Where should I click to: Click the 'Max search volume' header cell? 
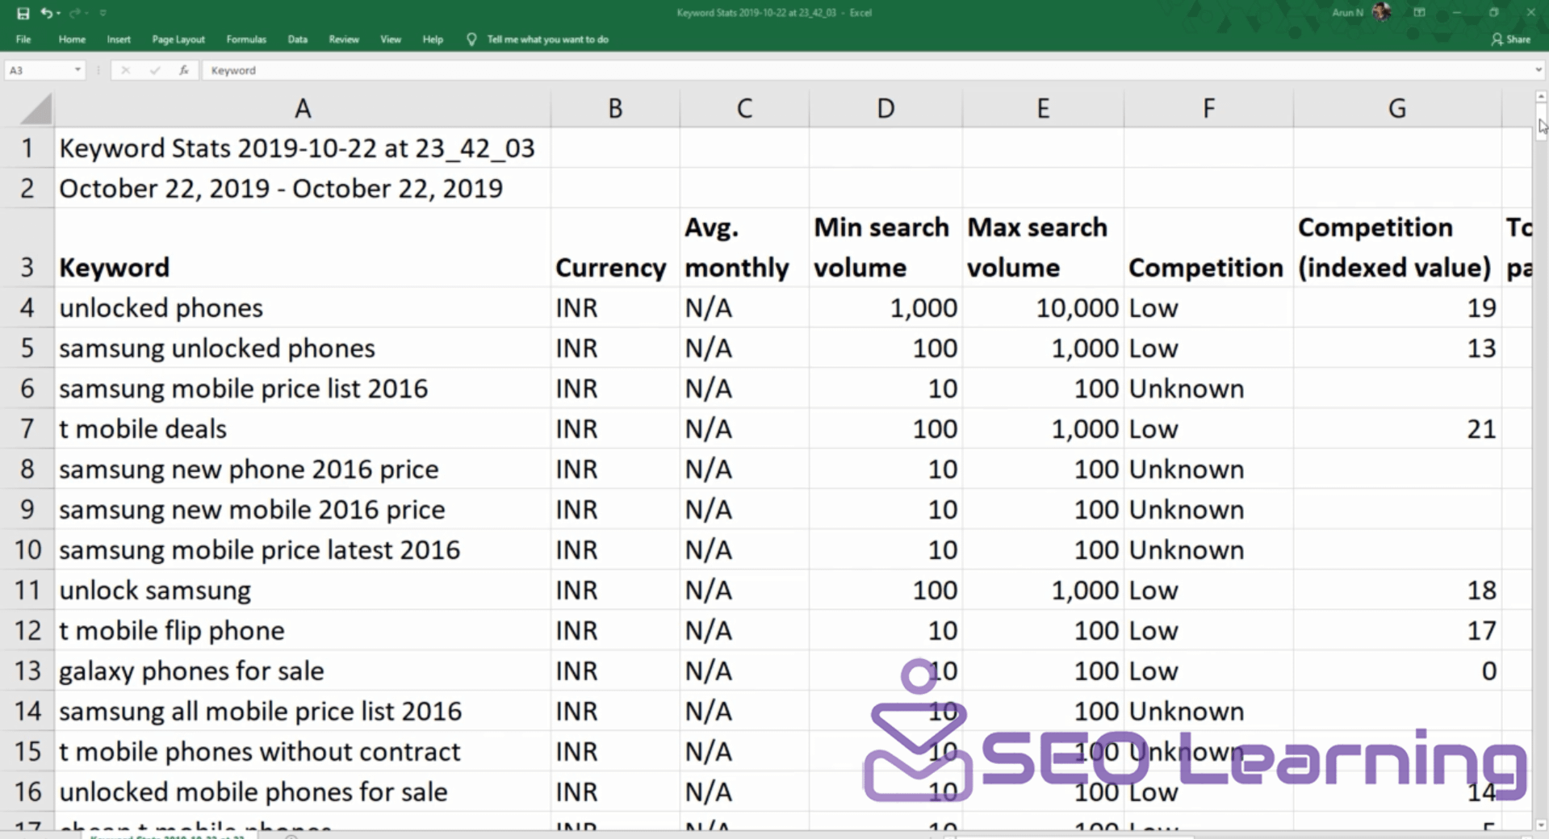(x=1043, y=248)
